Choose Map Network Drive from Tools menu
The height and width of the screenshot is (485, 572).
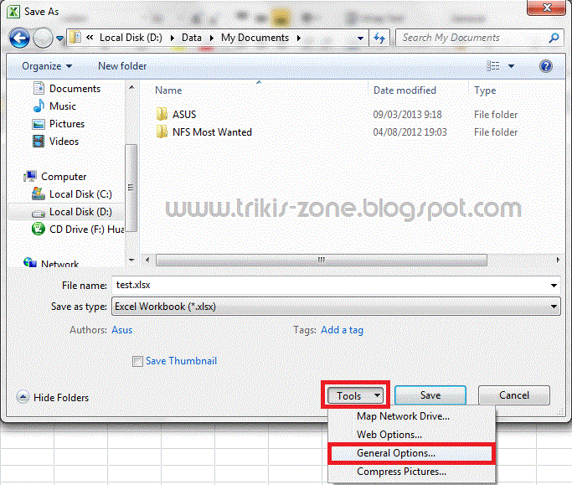[403, 416]
